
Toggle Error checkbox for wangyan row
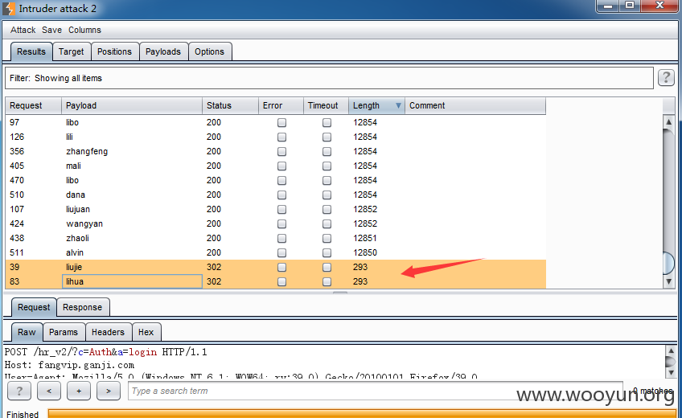pyautogui.click(x=281, y=223)
